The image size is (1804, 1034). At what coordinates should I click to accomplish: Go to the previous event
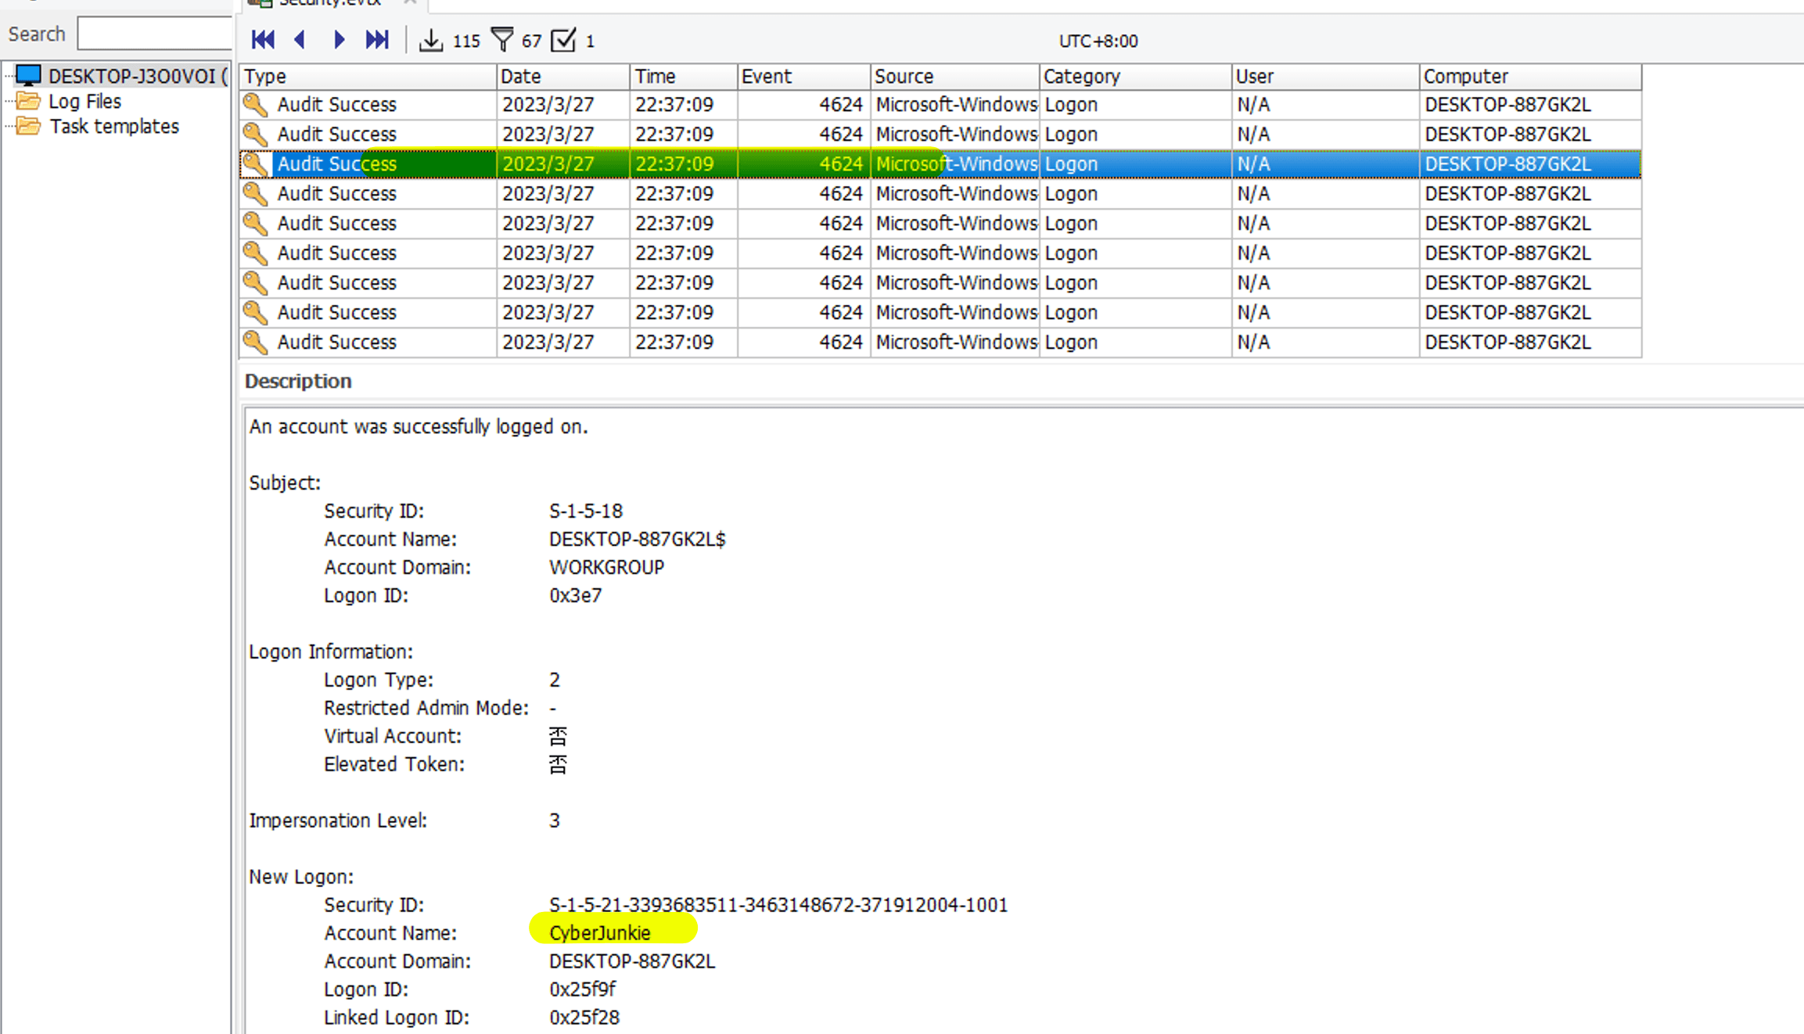pos(300,40)
